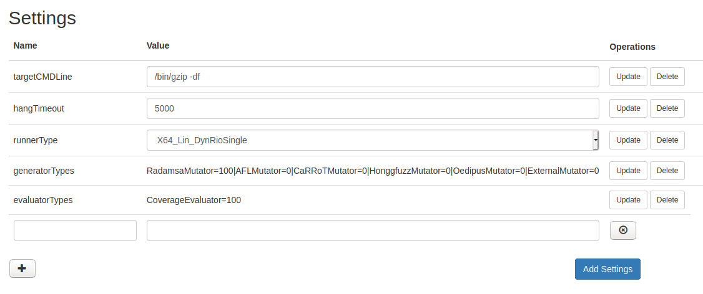
Task: Click the plus icon to add row
Action: click(x=22, y=268)
